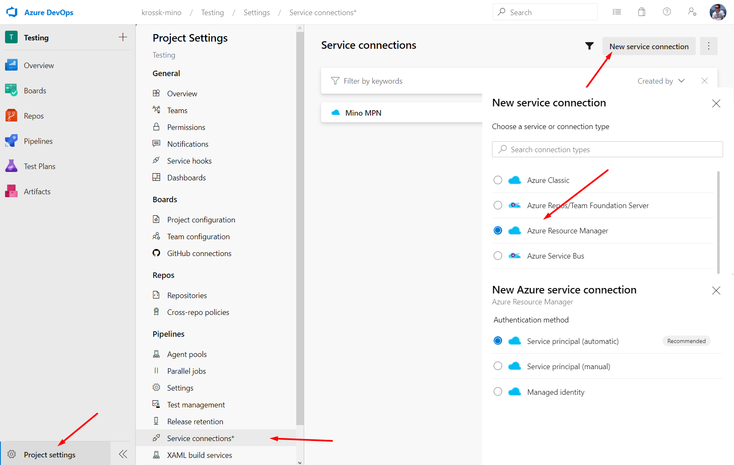The image size is (734, 465).
Task: Open the marketplace shopping bag icon
Action: [x=642, y=12]
